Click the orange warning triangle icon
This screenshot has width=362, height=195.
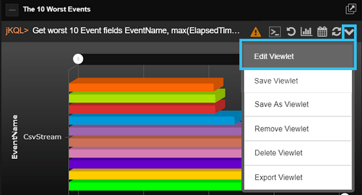256,32
